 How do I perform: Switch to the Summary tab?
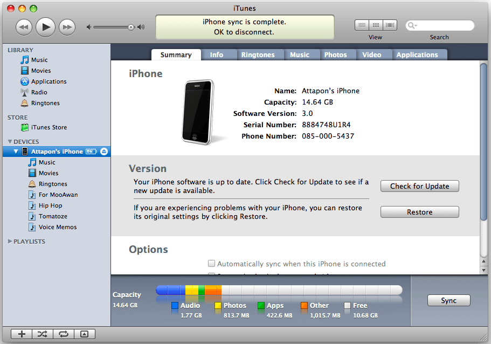[x=176, y=55]
